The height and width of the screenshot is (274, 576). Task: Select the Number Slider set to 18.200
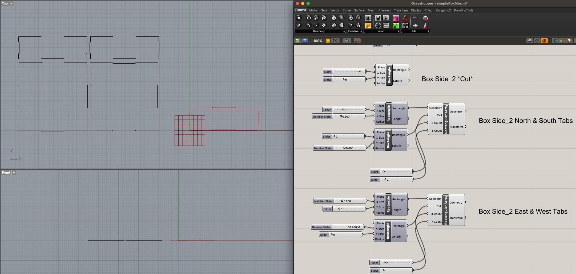pyautogui.click(x=337, y=227)
